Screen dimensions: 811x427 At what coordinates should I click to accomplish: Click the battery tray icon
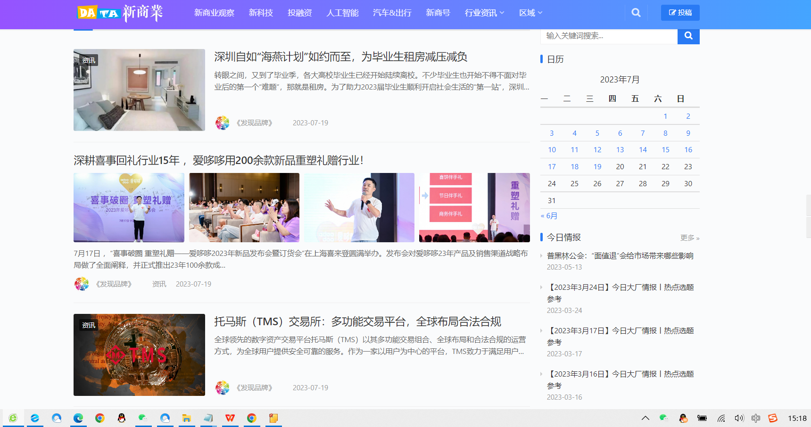[702, 418]
